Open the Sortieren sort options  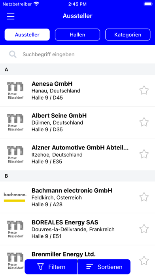pos(104,267)
